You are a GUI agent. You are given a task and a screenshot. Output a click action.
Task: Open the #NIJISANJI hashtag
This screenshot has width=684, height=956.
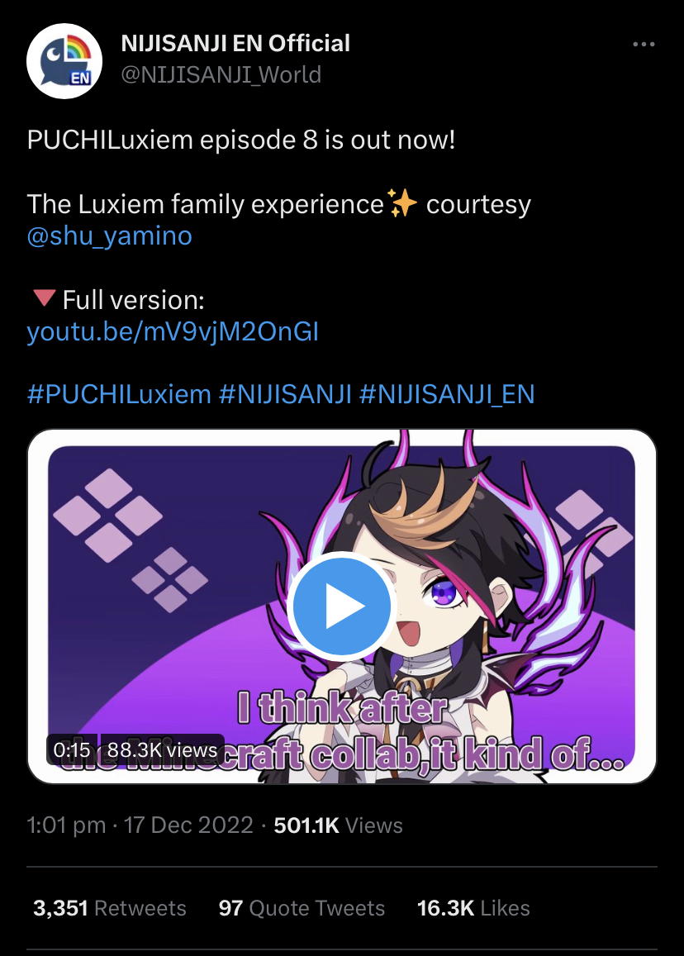(x=285, y=394)
